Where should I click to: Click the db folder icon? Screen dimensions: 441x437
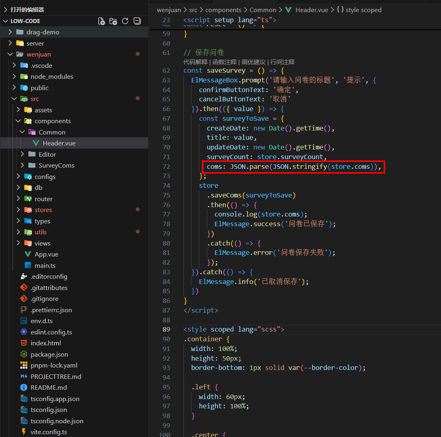click(x=28, y=187)
